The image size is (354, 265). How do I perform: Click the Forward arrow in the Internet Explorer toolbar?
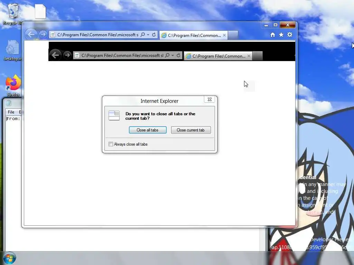[43, 35]
